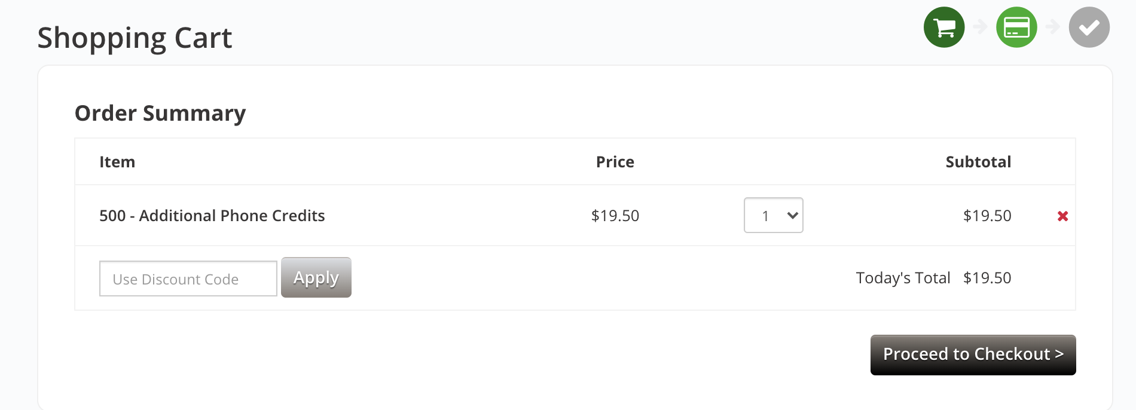
Task: Click the $19.50 value under Price
Action: [615, 216]
